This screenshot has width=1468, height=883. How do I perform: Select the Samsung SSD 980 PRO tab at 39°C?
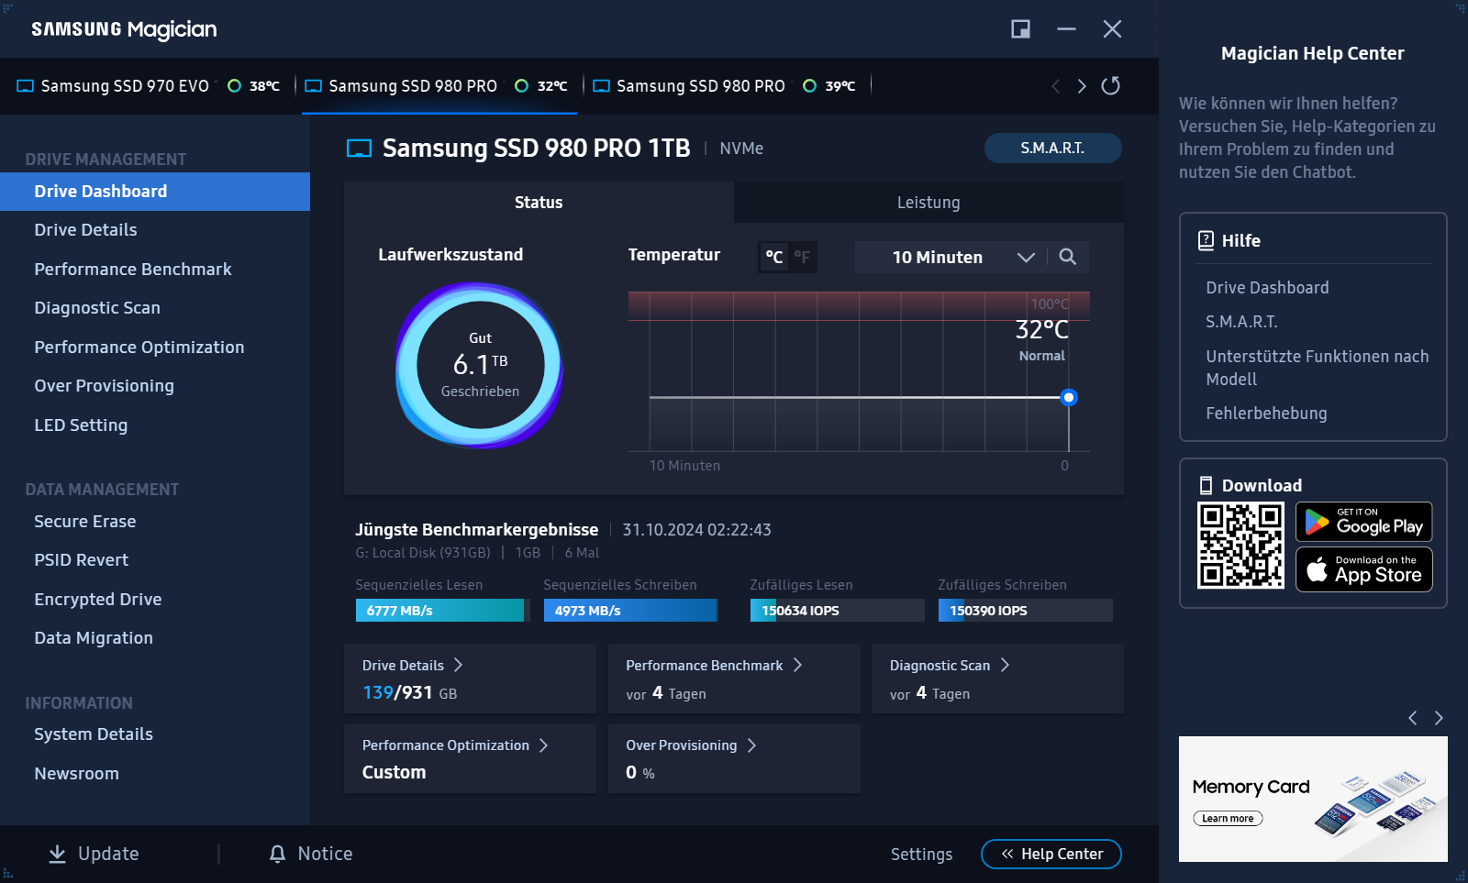tap(727, 86)
